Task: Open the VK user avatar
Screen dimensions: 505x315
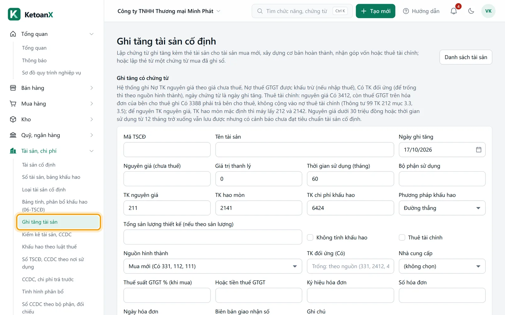Action: 488,11
